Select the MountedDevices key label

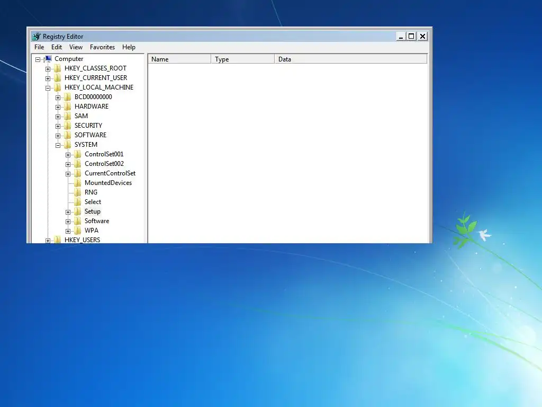(108, 183)
